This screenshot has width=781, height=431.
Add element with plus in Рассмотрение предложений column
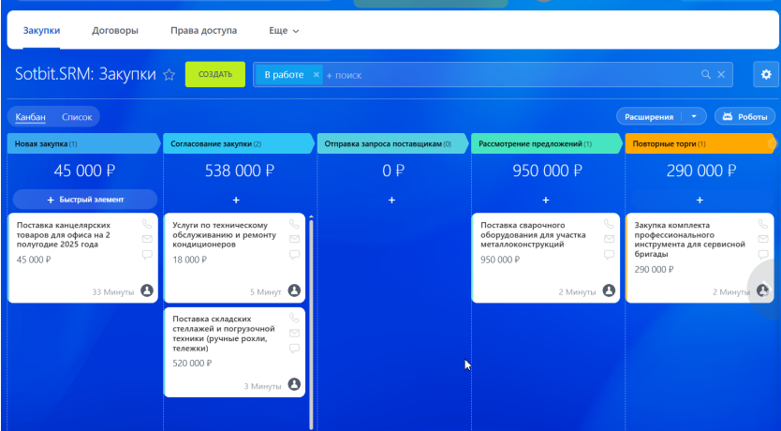[x=545, y=200]
